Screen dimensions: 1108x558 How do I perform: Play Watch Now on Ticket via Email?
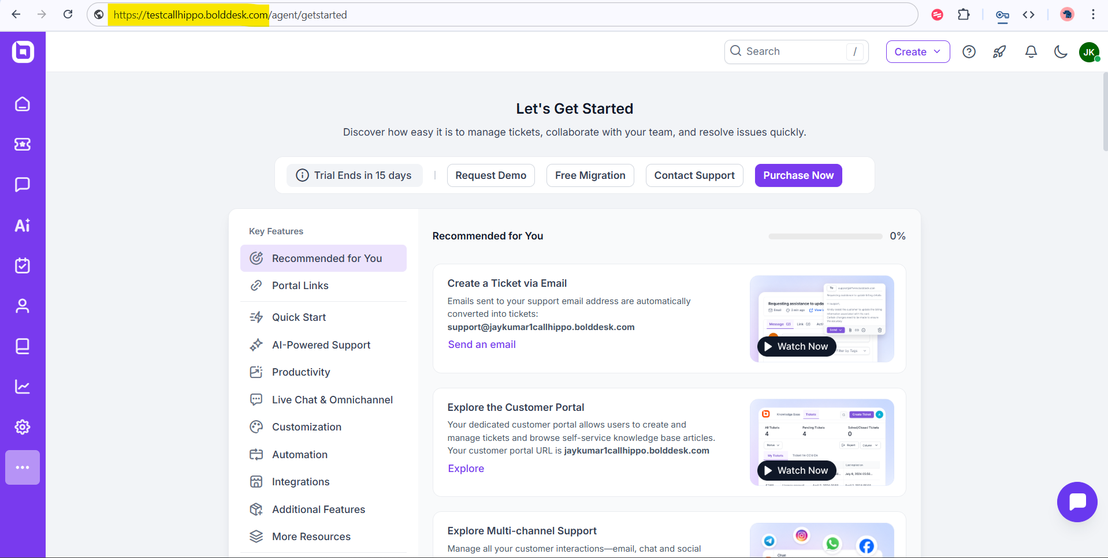[797, 346]
